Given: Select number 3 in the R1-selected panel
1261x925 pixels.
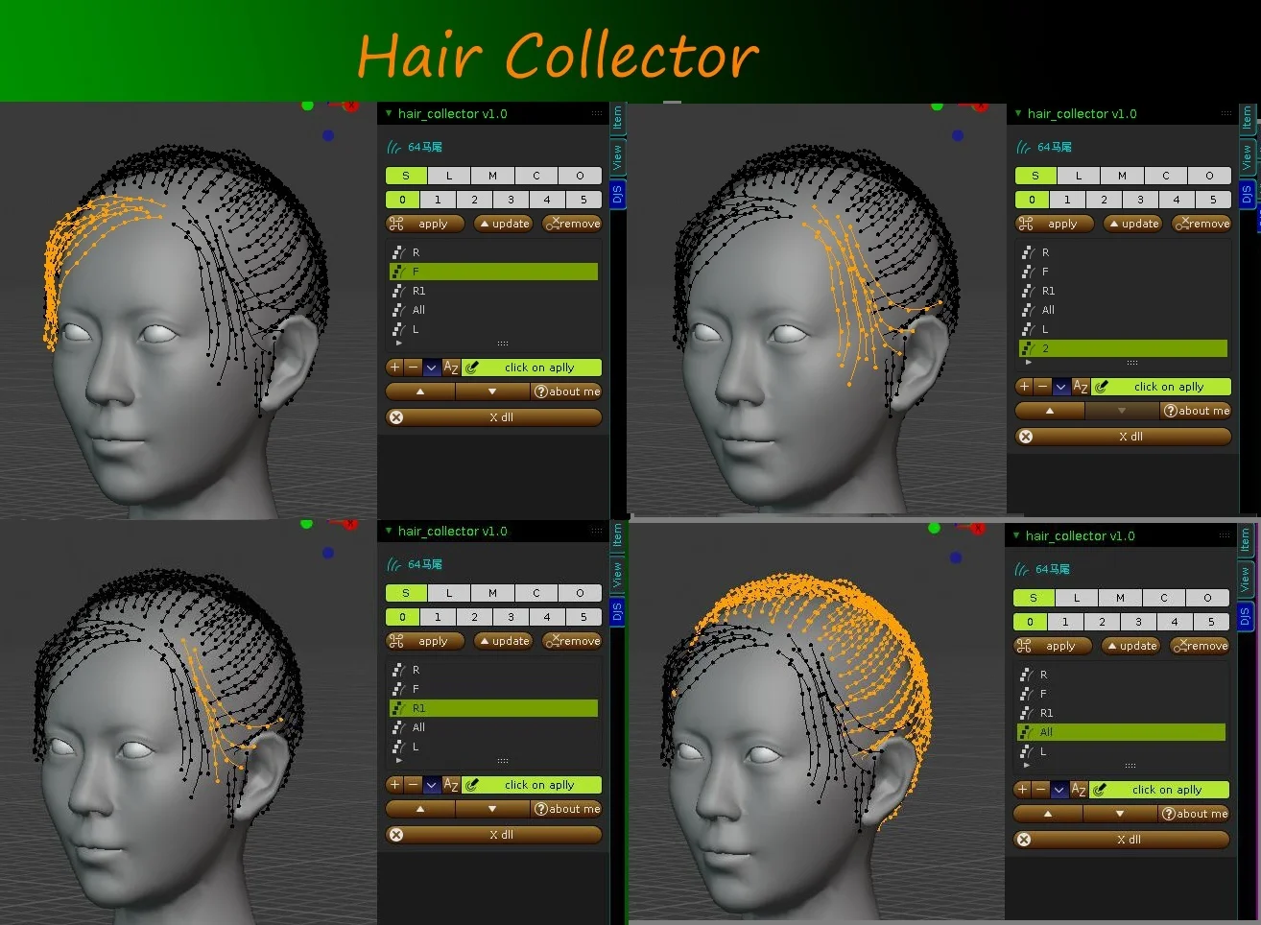Looking at the screenshot, I should tap(511, 617).
